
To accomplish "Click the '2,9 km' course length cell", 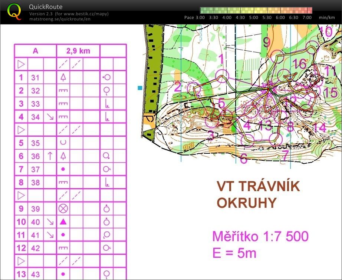I will [x=78, y=51].
